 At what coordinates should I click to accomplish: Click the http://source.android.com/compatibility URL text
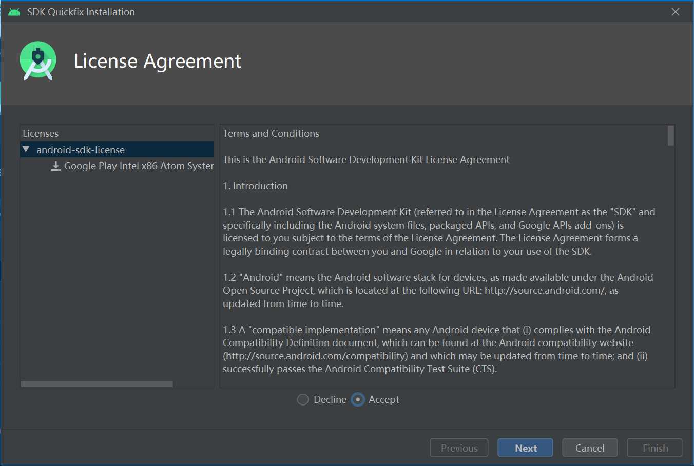315,356
